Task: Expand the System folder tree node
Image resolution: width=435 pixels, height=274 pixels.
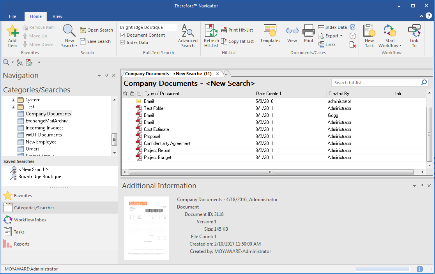Action: coord(13,100)
